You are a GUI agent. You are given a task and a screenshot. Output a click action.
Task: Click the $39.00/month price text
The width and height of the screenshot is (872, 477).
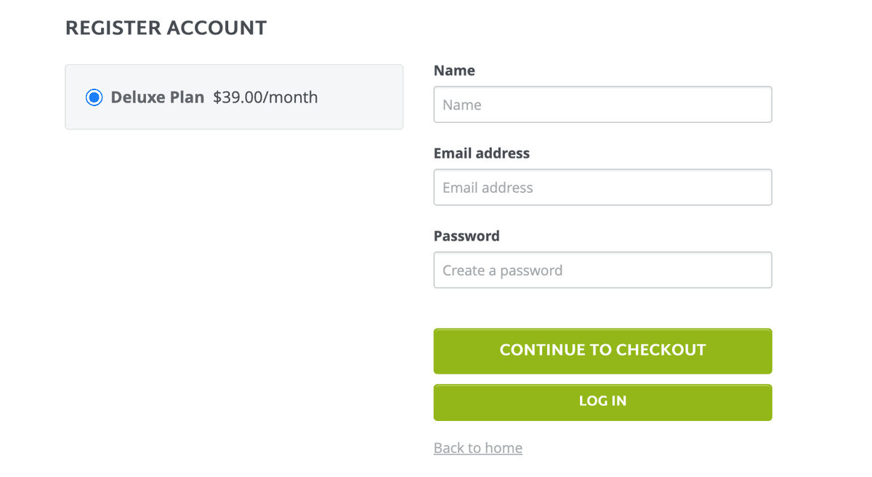click(x=265, y=97)
